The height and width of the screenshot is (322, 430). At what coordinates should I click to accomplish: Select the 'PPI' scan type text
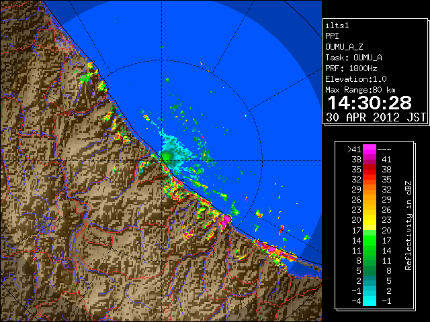[332, 36]
